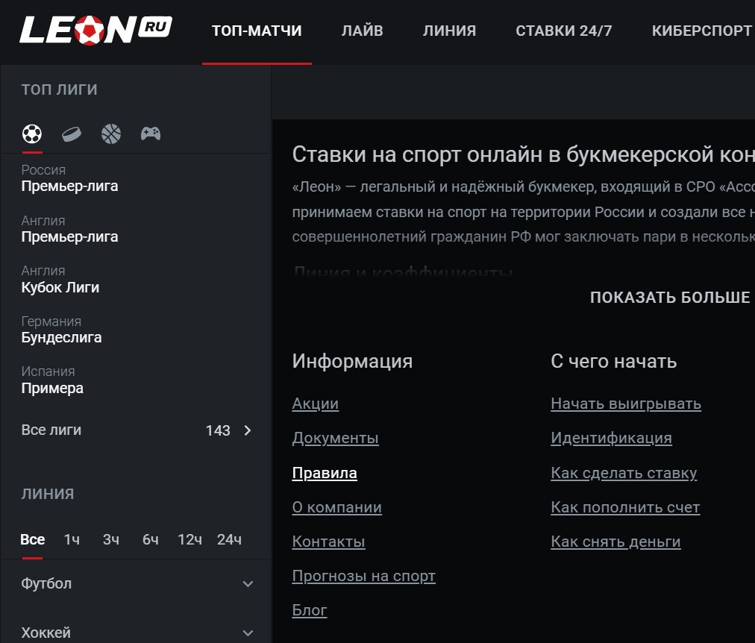Expand the Футбол section
Viewport: 755px width, 643px height.
point(137,584)
